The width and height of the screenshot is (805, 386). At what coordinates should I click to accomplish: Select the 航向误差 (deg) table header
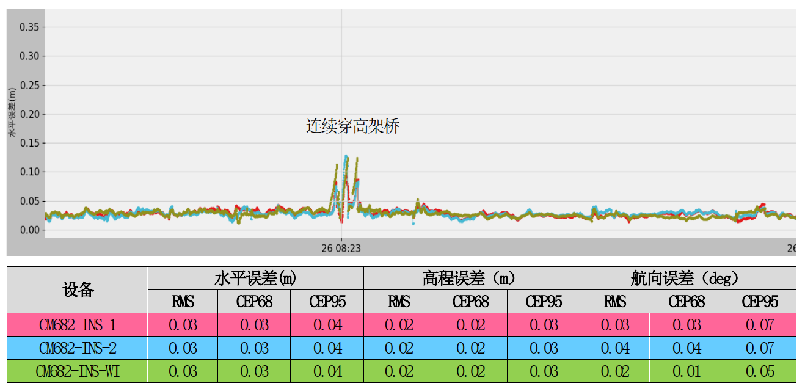[x=687, y=279]
